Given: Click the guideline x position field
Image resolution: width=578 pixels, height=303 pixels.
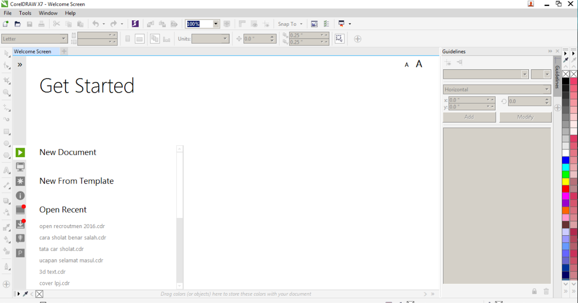Looking at the screenshot, I should [x=472, y=100].
